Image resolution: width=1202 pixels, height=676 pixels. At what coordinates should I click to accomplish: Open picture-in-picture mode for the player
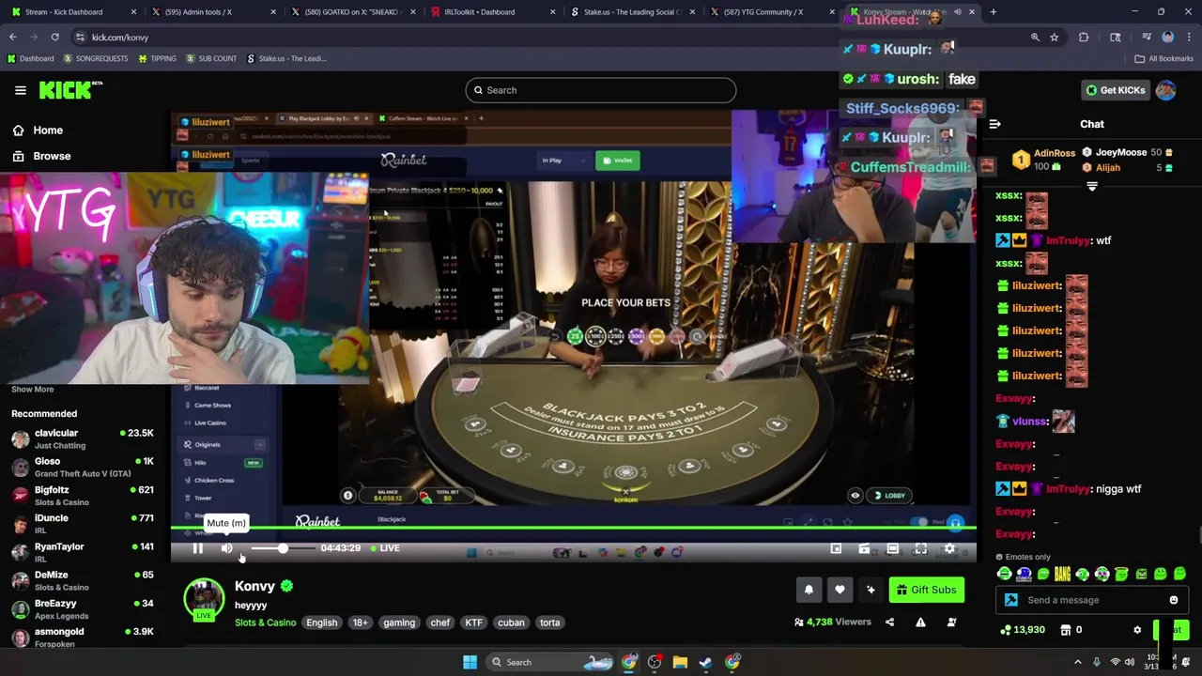(836, 548)
